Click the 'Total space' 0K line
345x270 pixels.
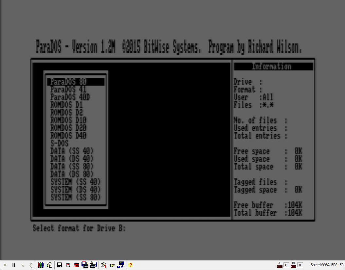pyautogui.click(x=268, y=166)
